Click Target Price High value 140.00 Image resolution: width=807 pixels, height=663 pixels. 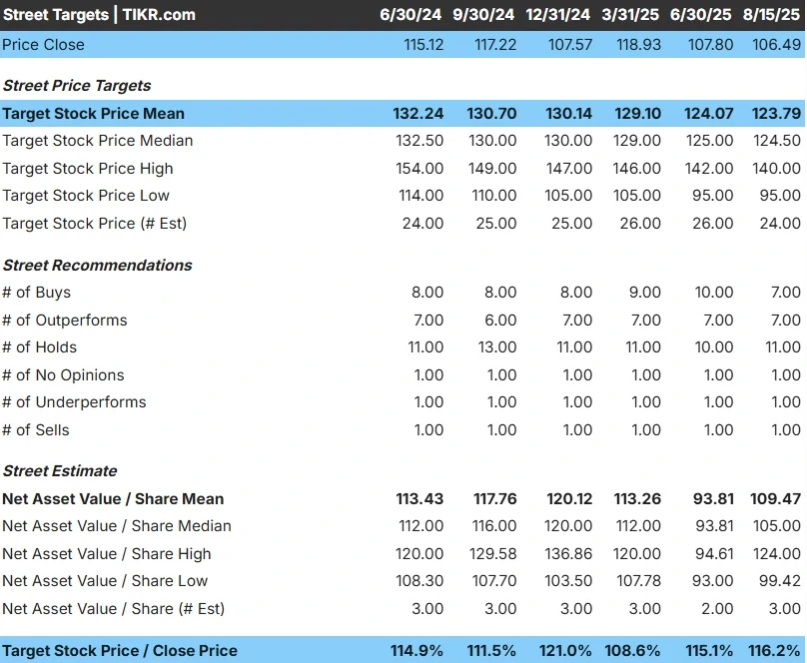pyautogui.click(x=777, y=168)
